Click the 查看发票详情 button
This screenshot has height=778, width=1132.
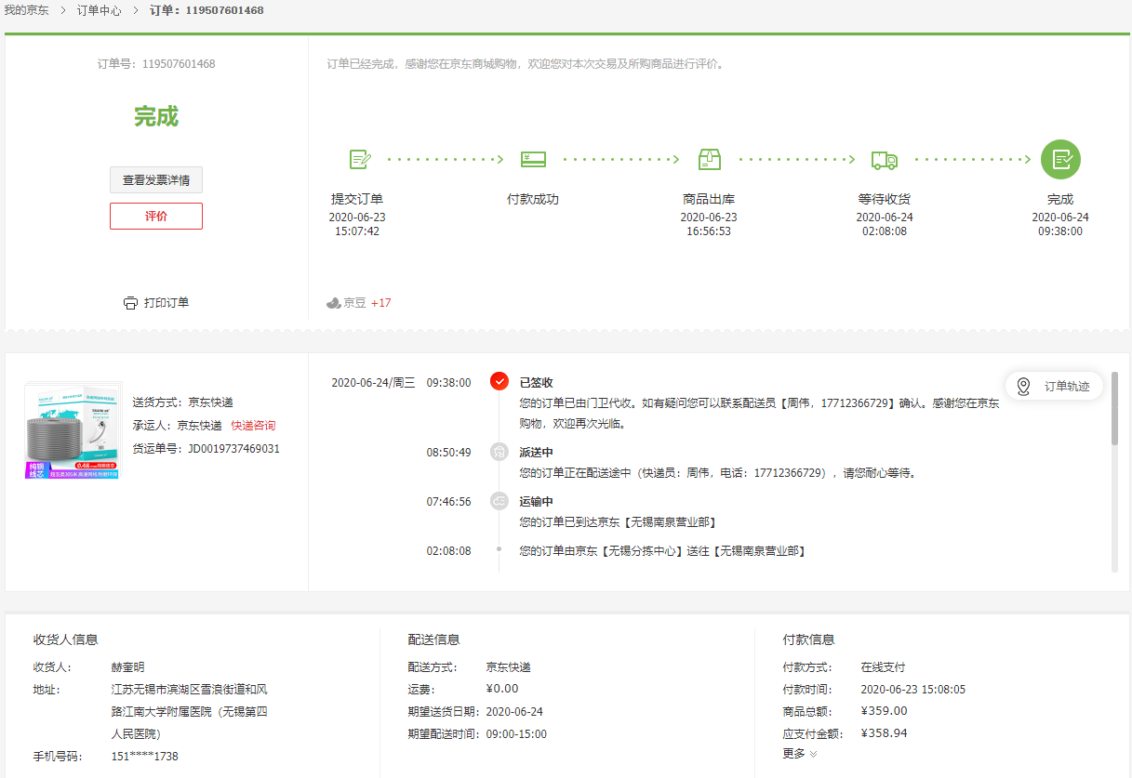[156, 180]
